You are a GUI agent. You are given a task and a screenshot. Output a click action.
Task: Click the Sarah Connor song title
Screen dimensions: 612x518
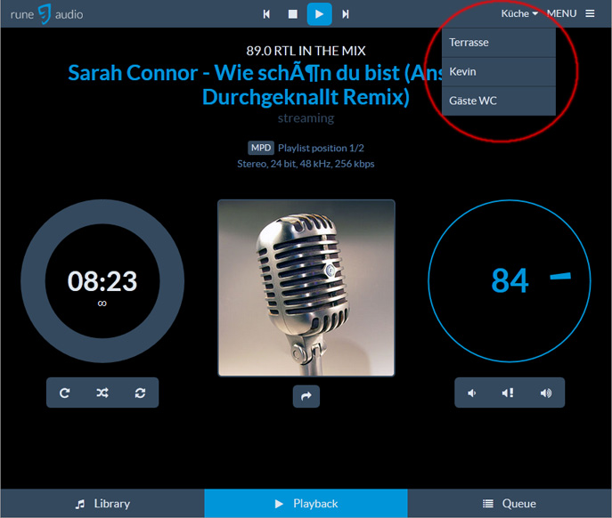click(256, 85)
